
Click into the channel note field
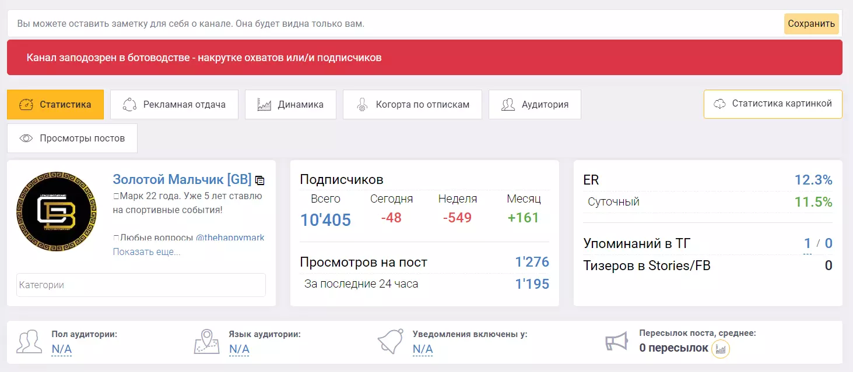tap(396, 24)
